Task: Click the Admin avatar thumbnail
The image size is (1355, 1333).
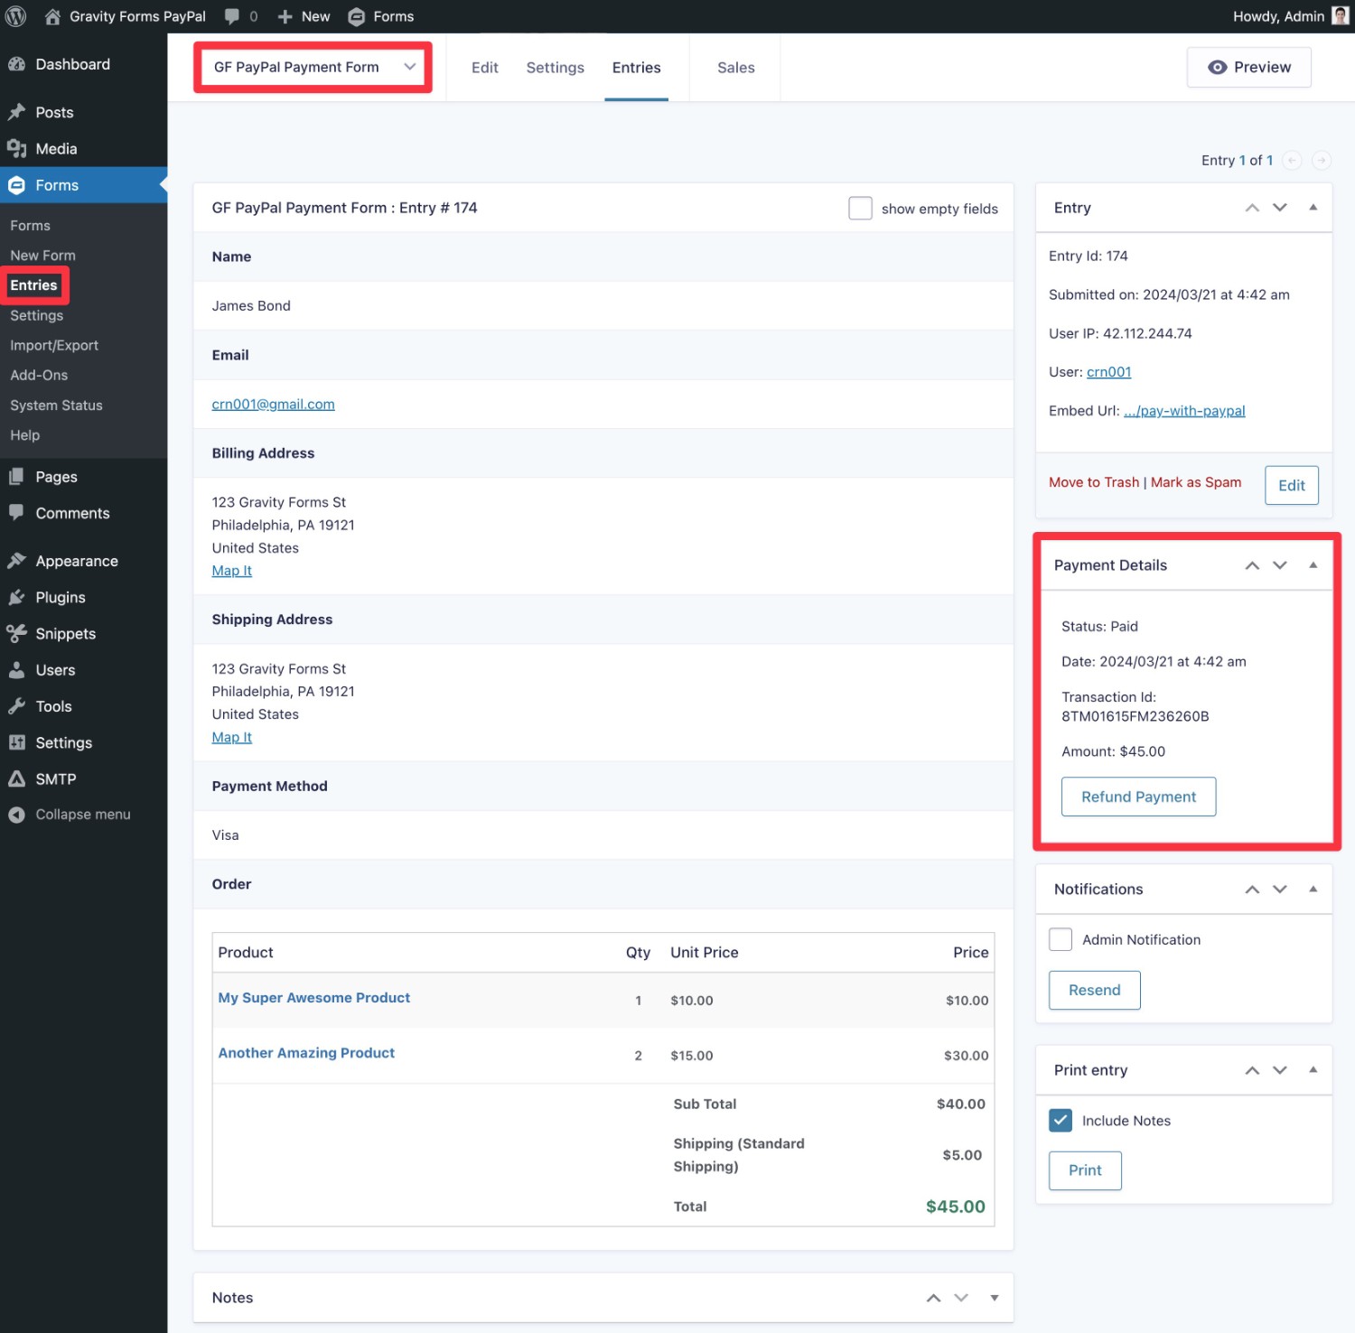Action: (x=1340, y=16)
